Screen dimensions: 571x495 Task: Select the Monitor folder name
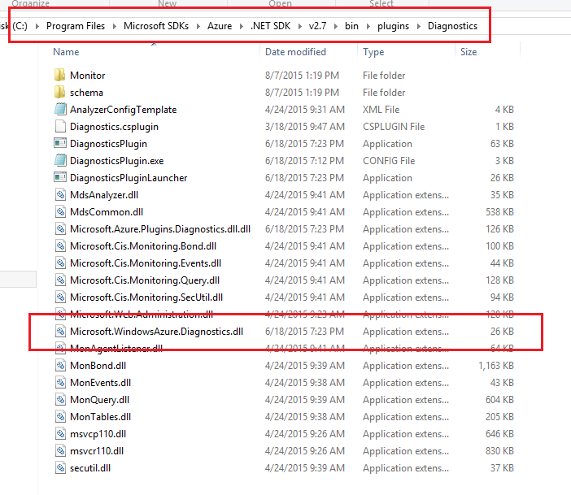click(x=87, y=75)
